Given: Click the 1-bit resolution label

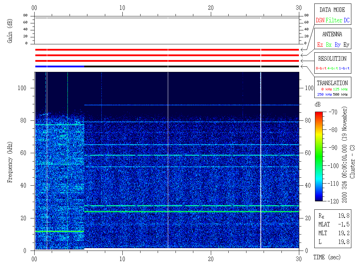Looking at the screenshot, I should coord(344,68).
